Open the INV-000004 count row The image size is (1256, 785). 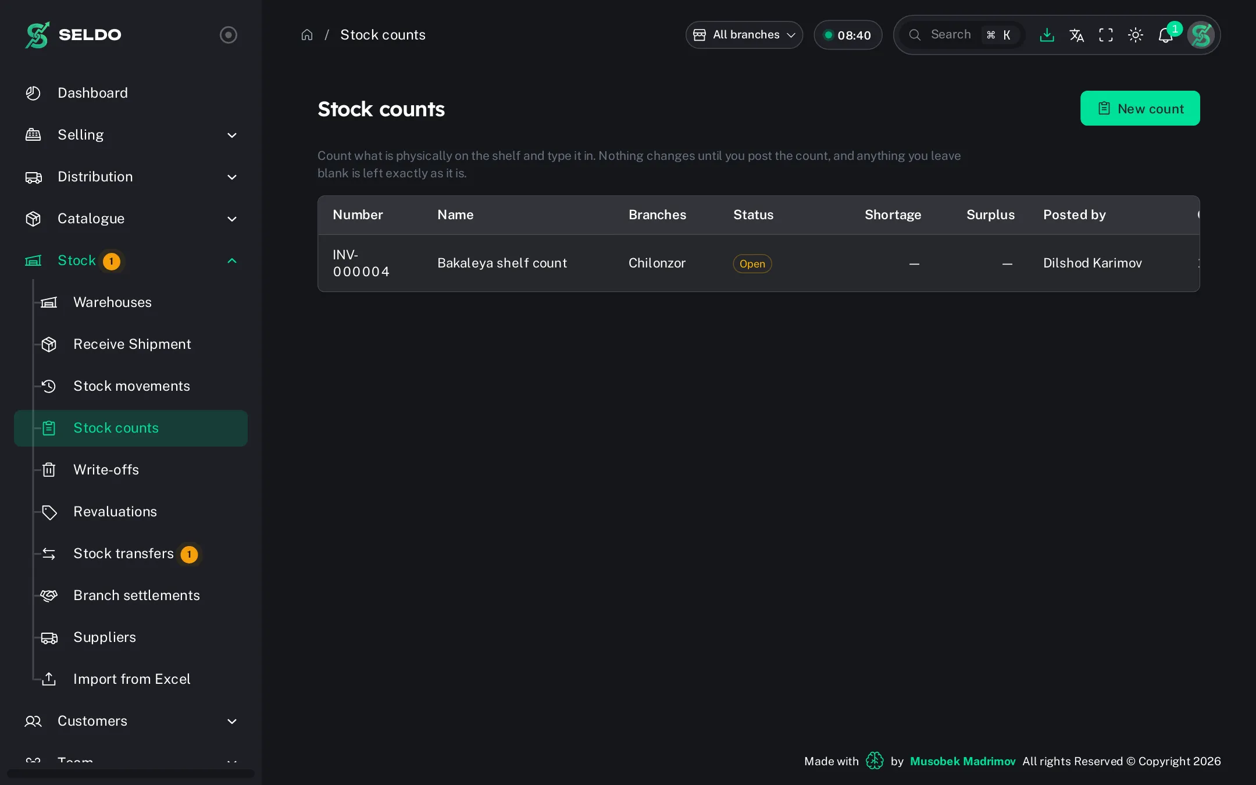click(758, 263)
